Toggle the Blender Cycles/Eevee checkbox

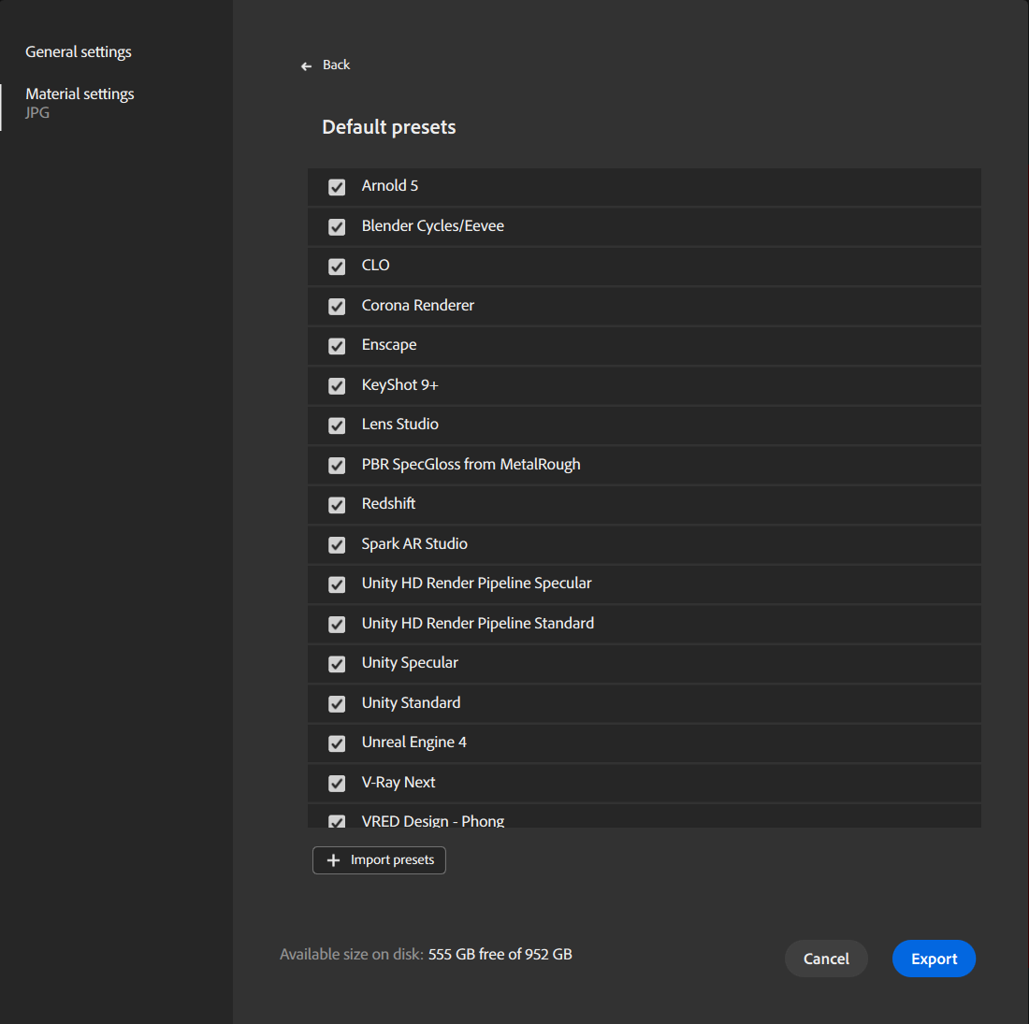[337, 227]
